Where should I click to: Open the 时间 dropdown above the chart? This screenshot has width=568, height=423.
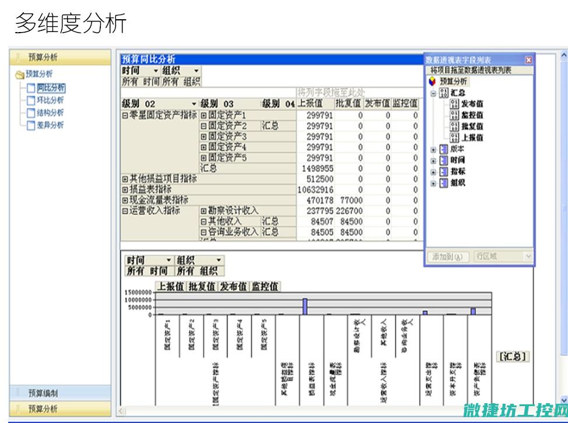169,260
